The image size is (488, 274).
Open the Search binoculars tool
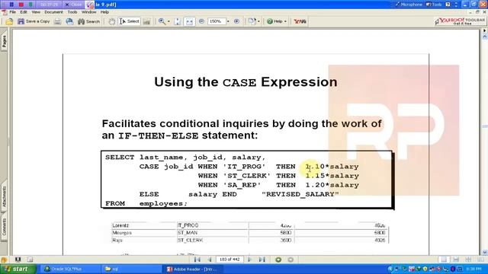pos(88,21)
